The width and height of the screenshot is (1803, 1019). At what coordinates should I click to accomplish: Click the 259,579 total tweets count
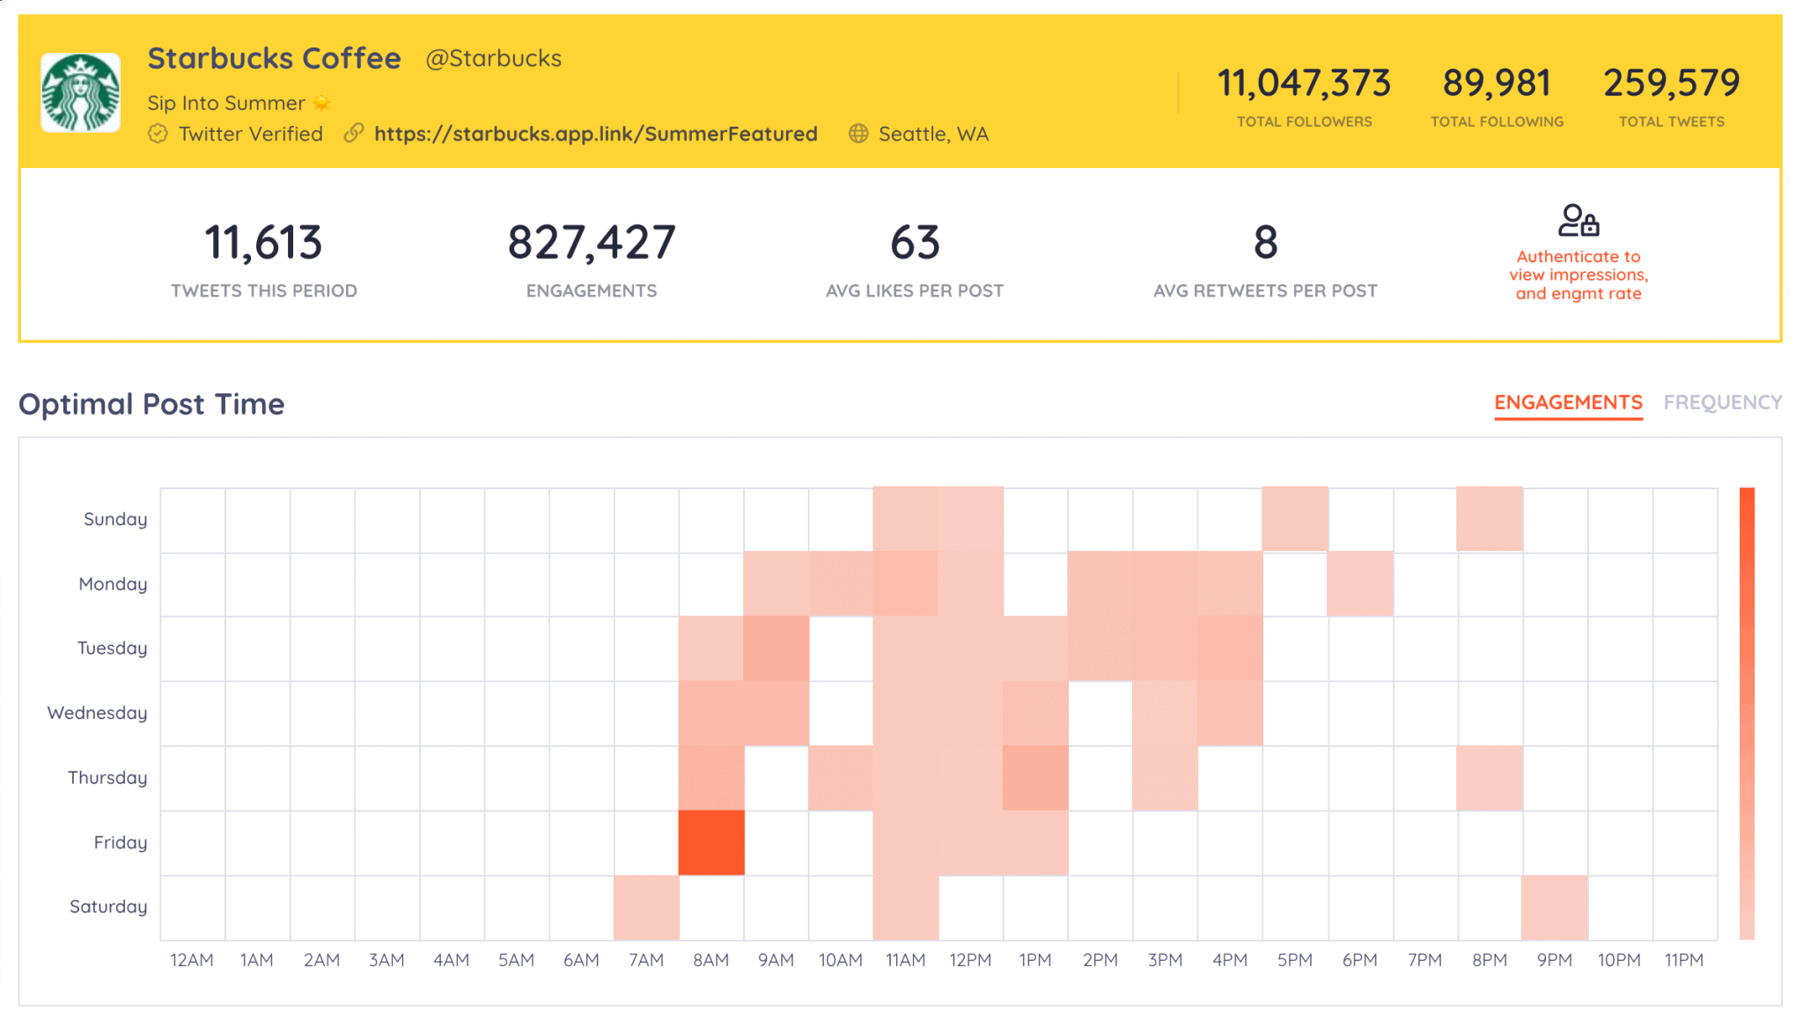[x=1671, y=84]
